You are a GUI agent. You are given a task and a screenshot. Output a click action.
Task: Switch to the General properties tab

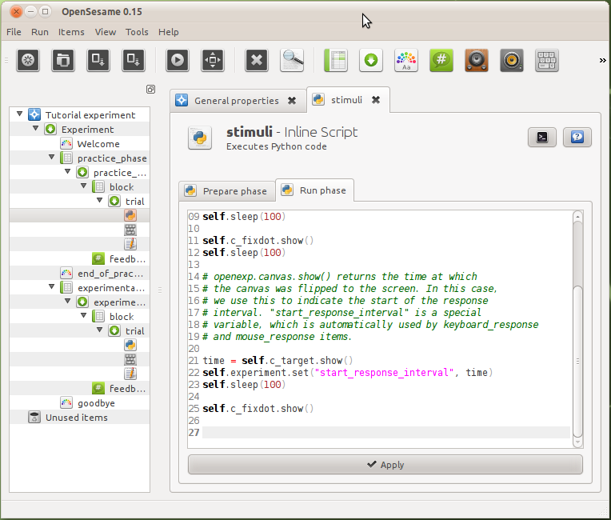coord(237,101)
